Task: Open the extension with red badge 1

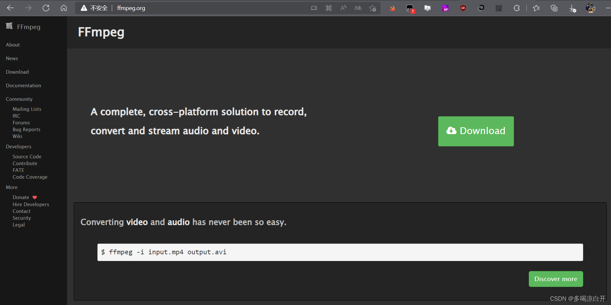Action: [x=410, y=8]
